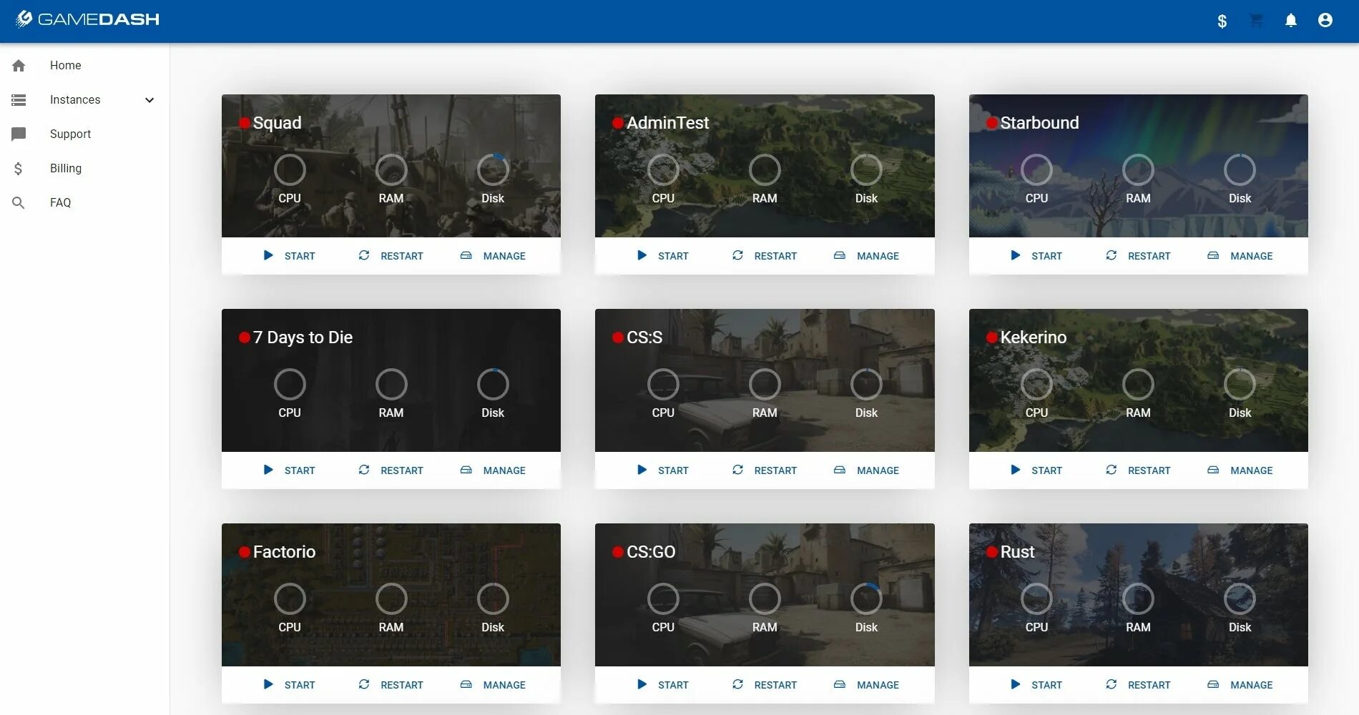Viewport: 1359px width, 715px height.
Task: Open the 7 Days to Die card title
Action: click(303, 337)
